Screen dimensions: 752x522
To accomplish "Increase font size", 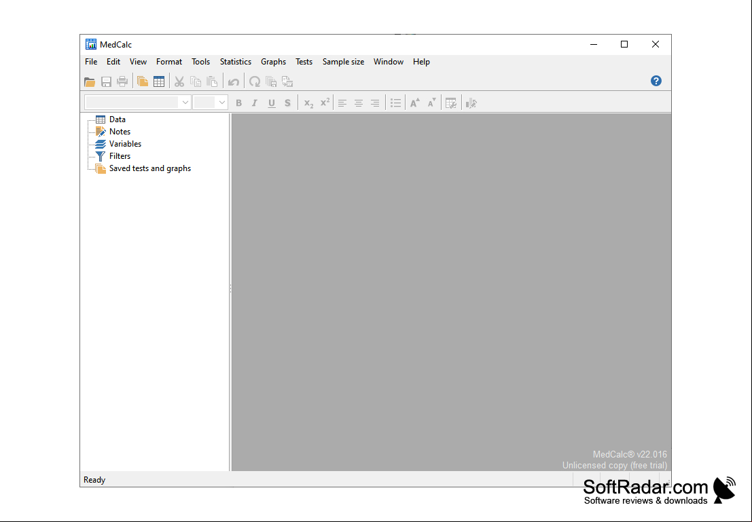I will click(415, 103).
